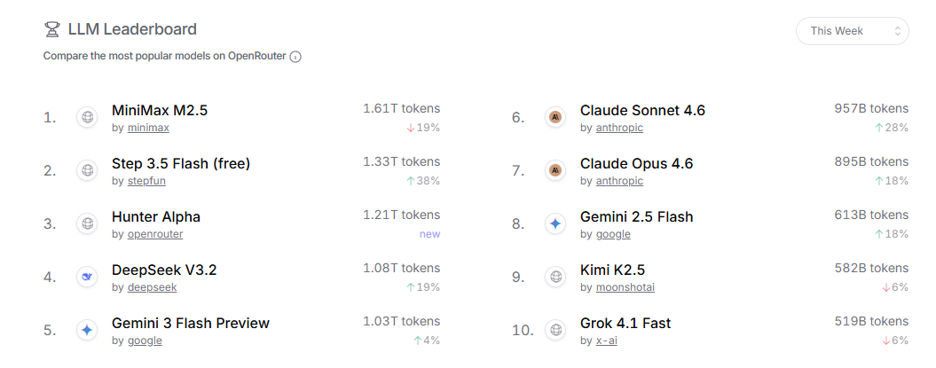
Task: Click the 1.61T tokens stat for MiniMax
Action: [401, 109]
